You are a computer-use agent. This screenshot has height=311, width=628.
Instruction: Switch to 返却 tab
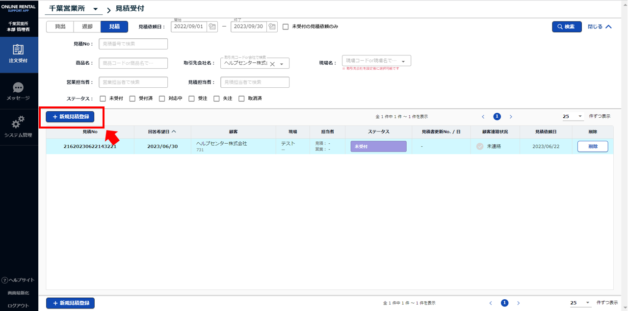tap(87, 26)
